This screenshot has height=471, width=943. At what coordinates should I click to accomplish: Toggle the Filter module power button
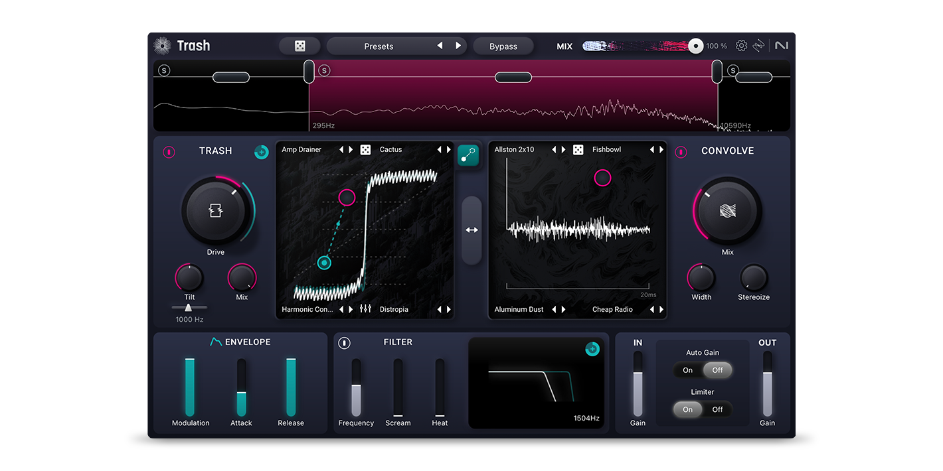point(344,343)
